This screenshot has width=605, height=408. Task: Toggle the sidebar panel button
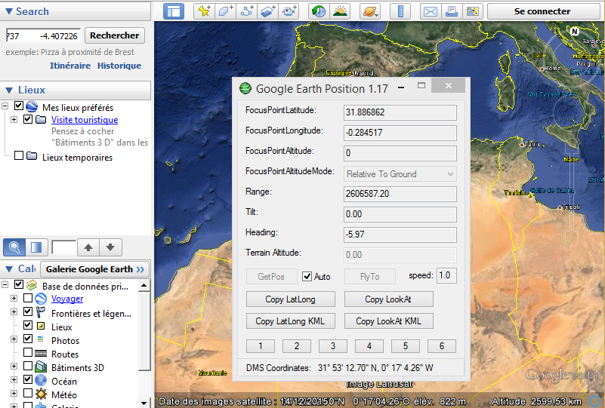coord(174,11)
